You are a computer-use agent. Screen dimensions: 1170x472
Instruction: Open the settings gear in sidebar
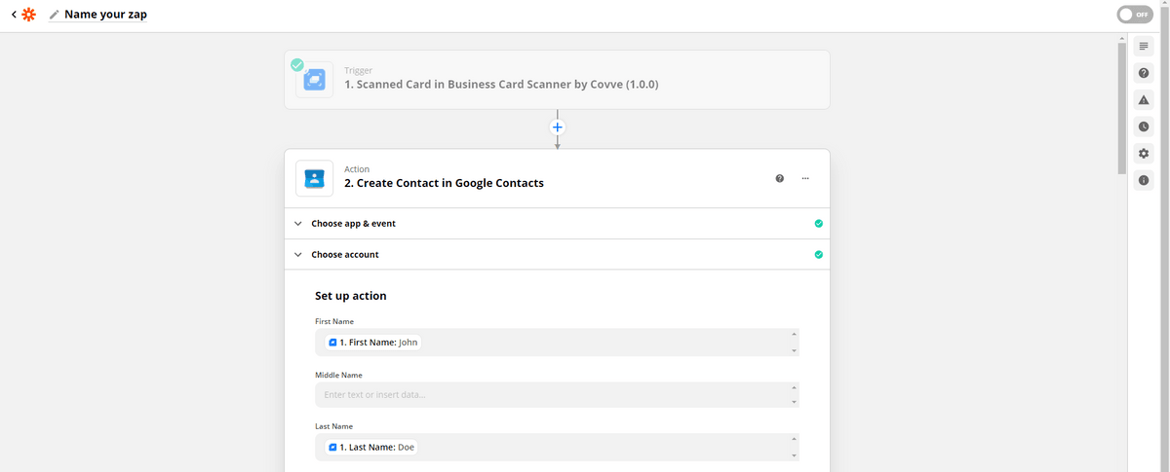point(1144,154)
